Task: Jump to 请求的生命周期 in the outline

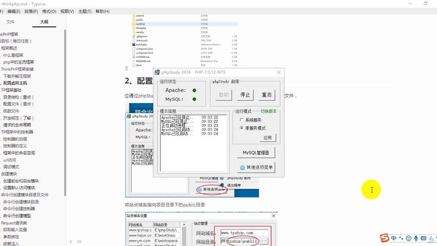Action: [17, 125]
